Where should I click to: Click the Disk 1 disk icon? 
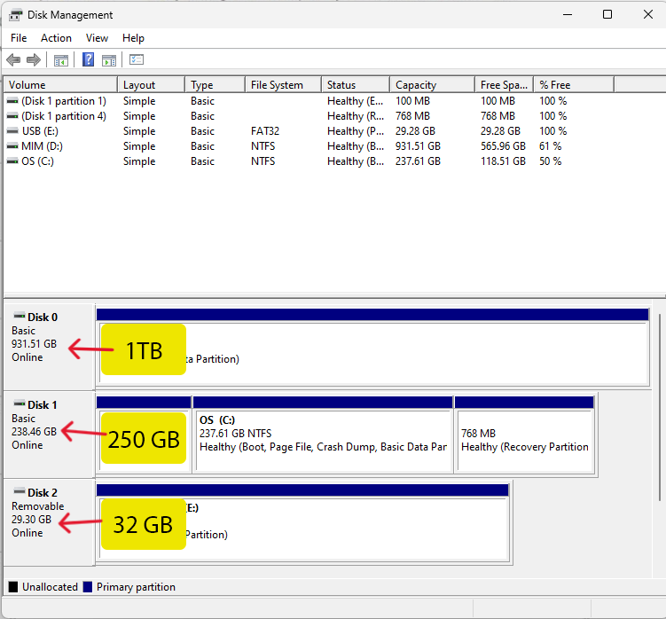[20, 404]
